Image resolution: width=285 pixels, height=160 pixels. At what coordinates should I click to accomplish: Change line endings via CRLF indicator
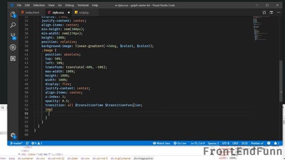(x=236, y=143)
